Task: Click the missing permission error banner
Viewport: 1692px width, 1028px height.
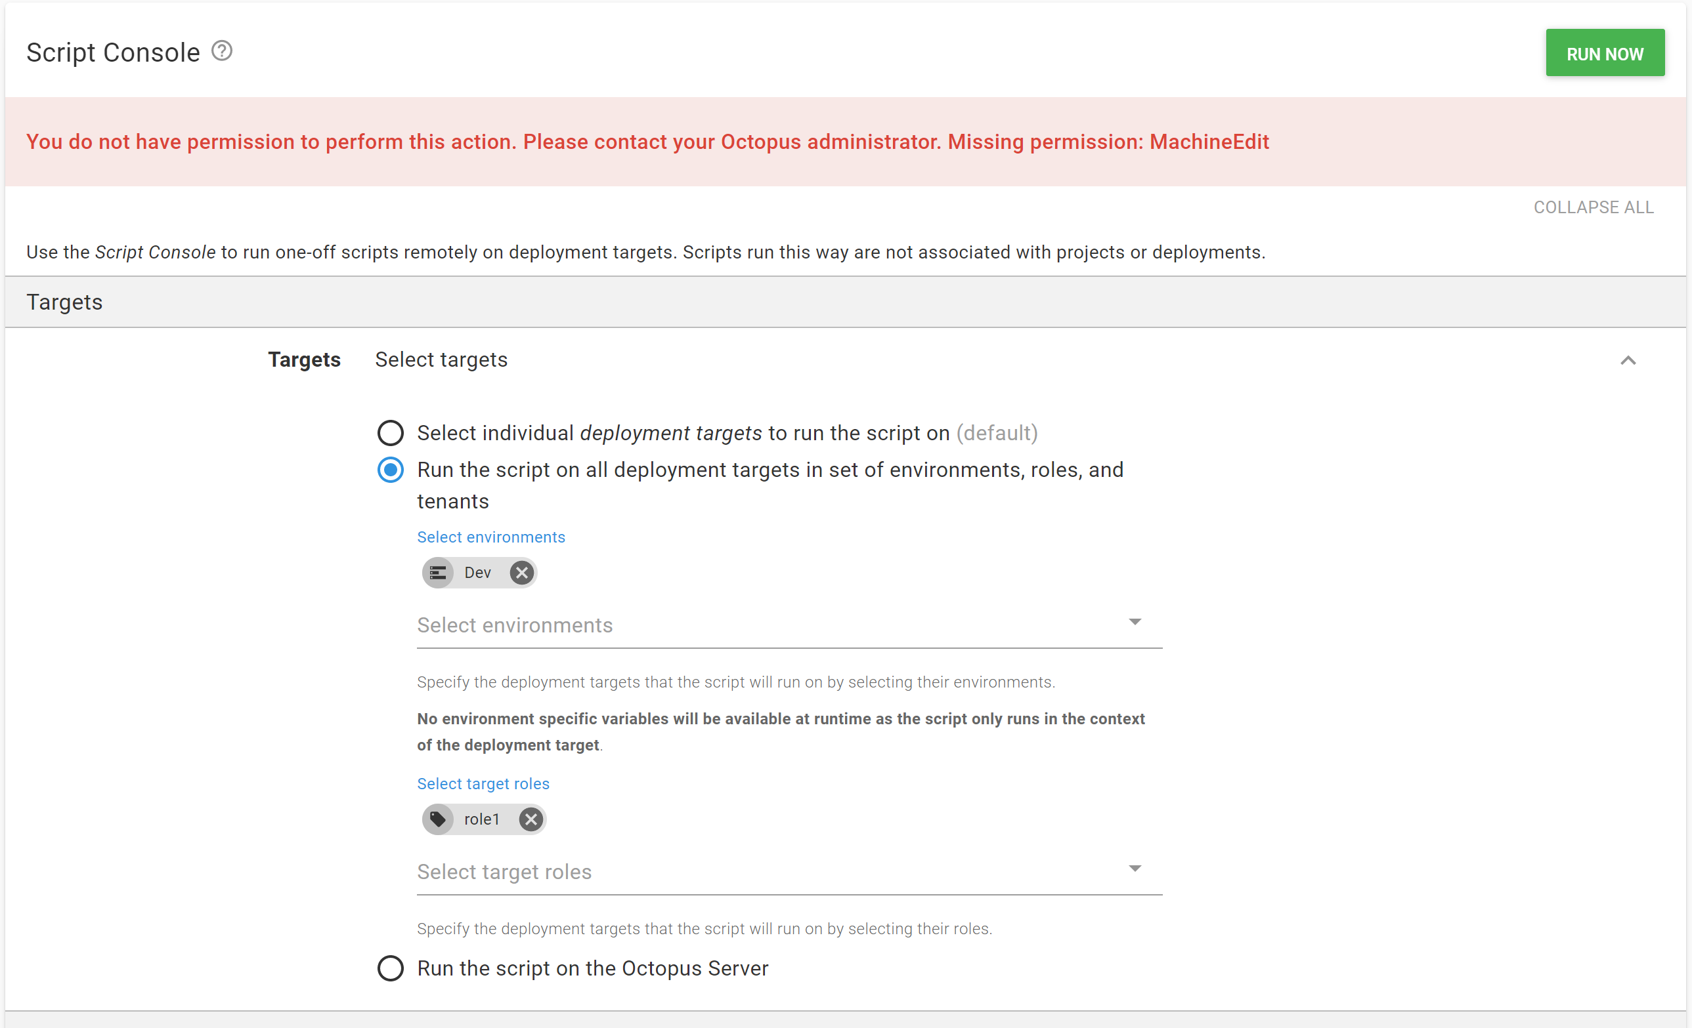Action: click(x=647, y=142)
